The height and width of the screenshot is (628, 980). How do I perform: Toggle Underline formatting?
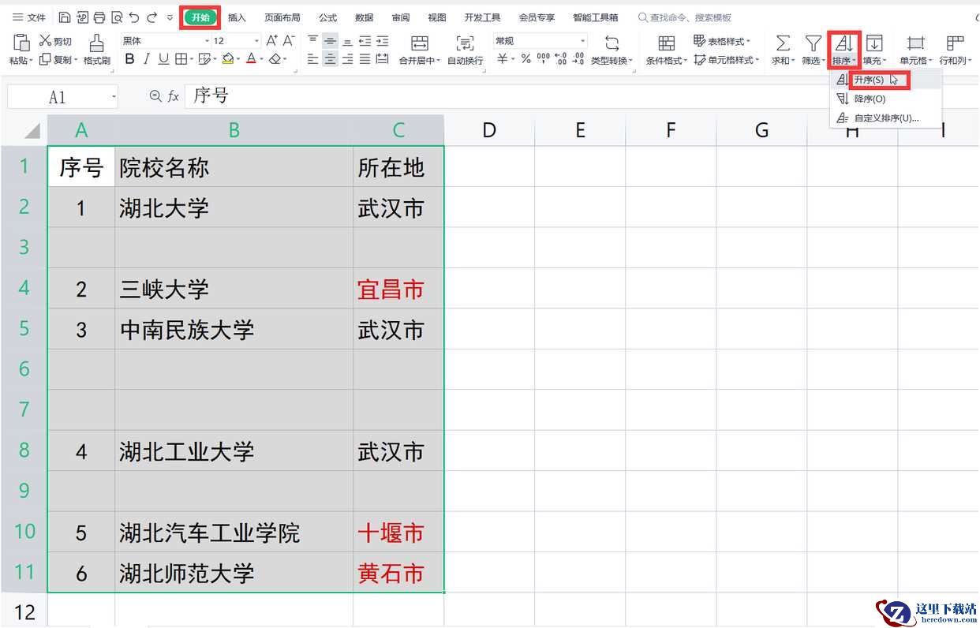[163, 59]
